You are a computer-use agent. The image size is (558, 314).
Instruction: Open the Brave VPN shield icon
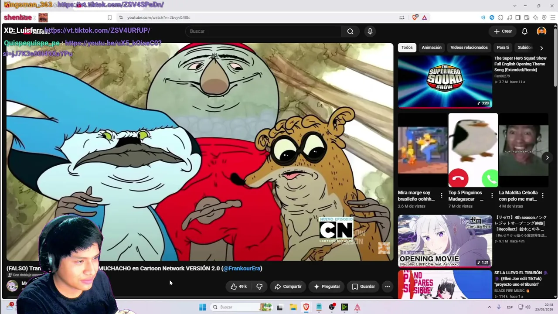tap(544, 17)
